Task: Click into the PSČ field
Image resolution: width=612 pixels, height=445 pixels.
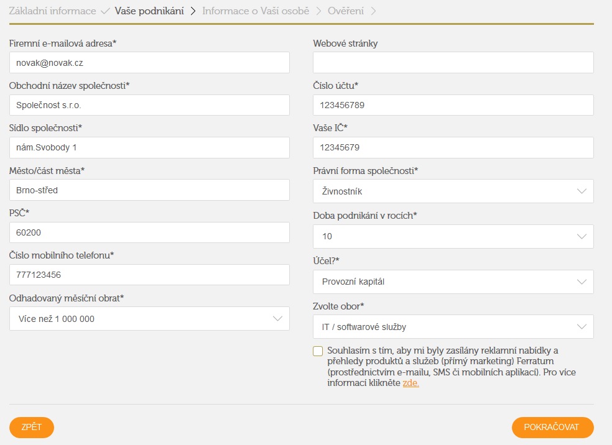Action: 149,232
